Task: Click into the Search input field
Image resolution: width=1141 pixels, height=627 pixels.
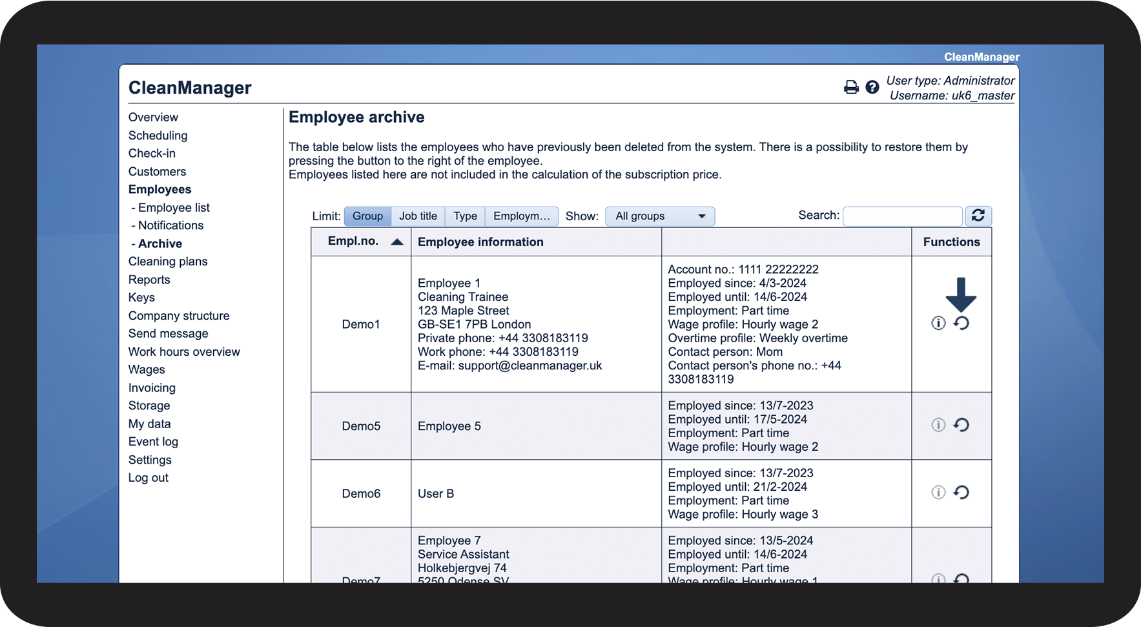Action: click(902, 216)
